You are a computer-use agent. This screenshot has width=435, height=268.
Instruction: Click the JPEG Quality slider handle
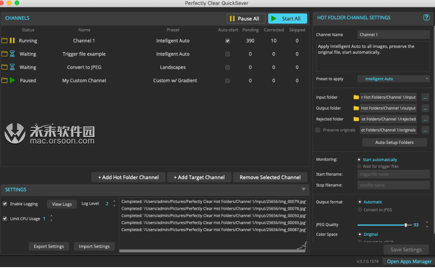(406, 225)
